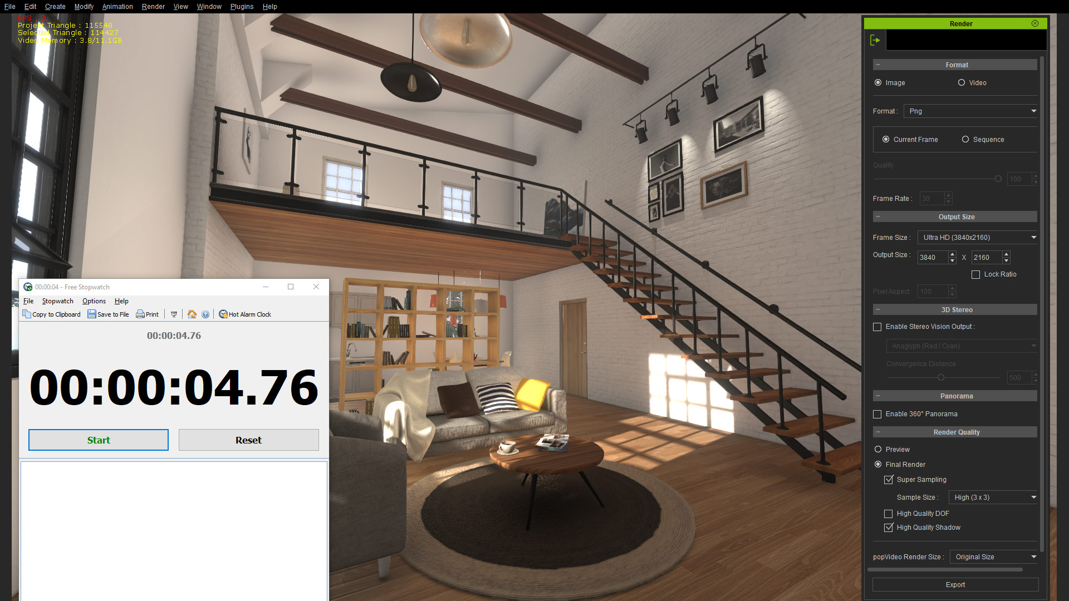Toggle Enable 360° Panorama checkbox
The image size is (1069, 601).
pos(878,414)
